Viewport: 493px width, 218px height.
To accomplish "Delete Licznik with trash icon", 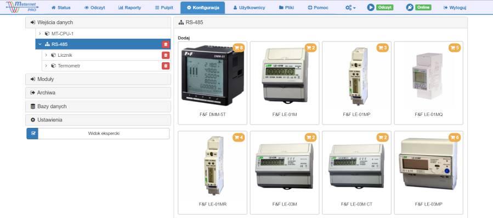I will (x=166, y=55).
